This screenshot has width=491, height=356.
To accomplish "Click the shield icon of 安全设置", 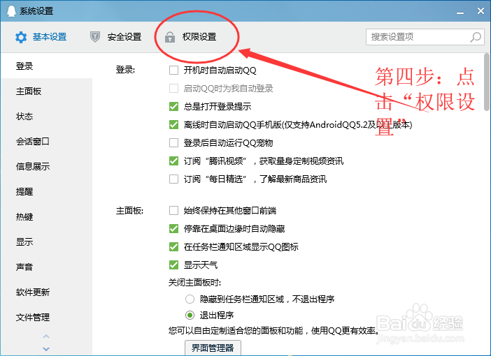I will 95,37.
